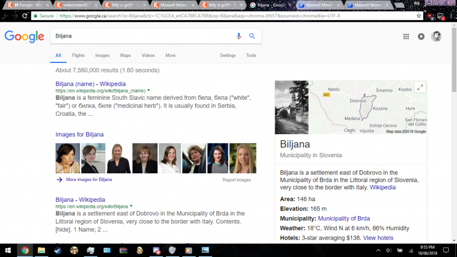Click the voice search microphone icon

(x=239, y=36)
